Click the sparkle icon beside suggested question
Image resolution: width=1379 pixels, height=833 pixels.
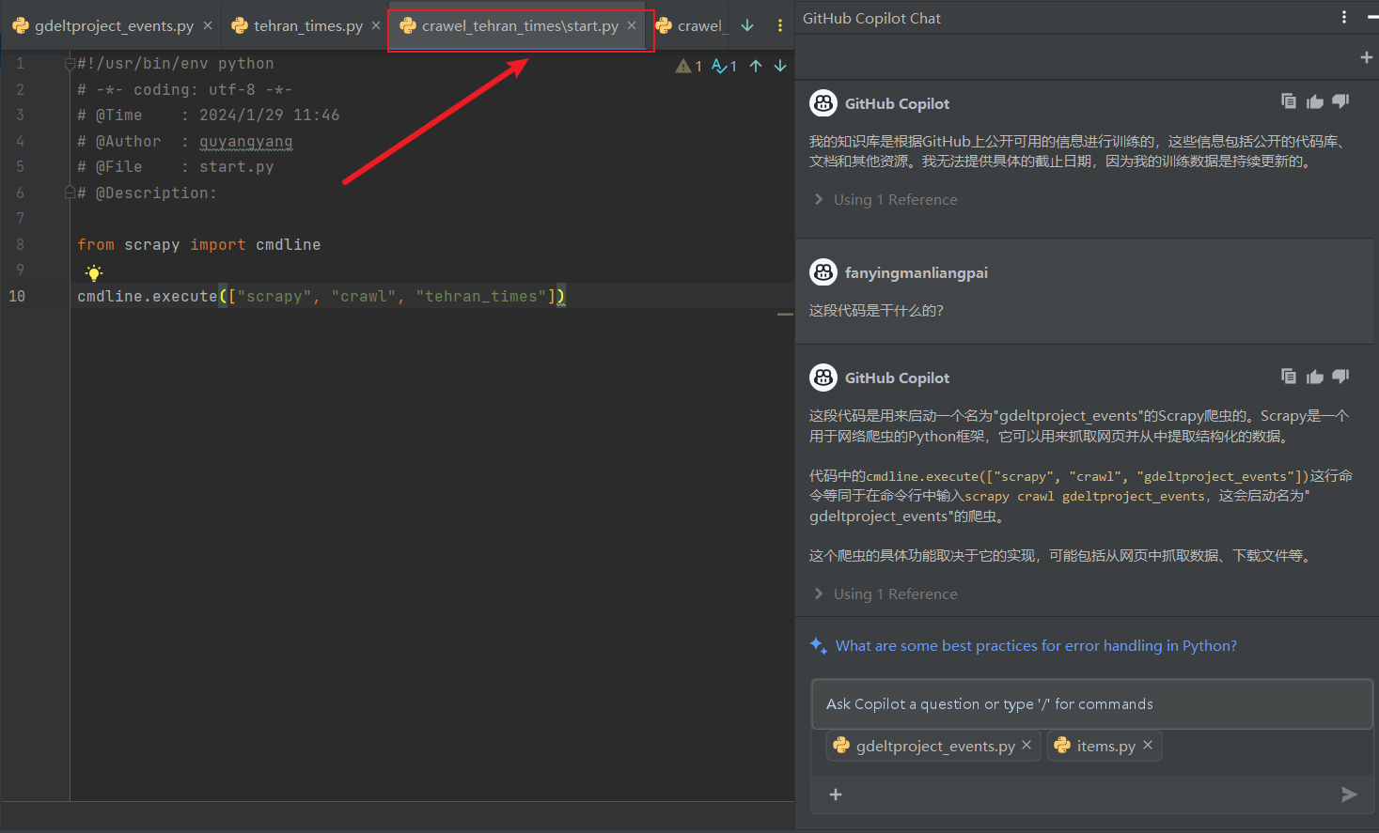(x=819, y=646)
